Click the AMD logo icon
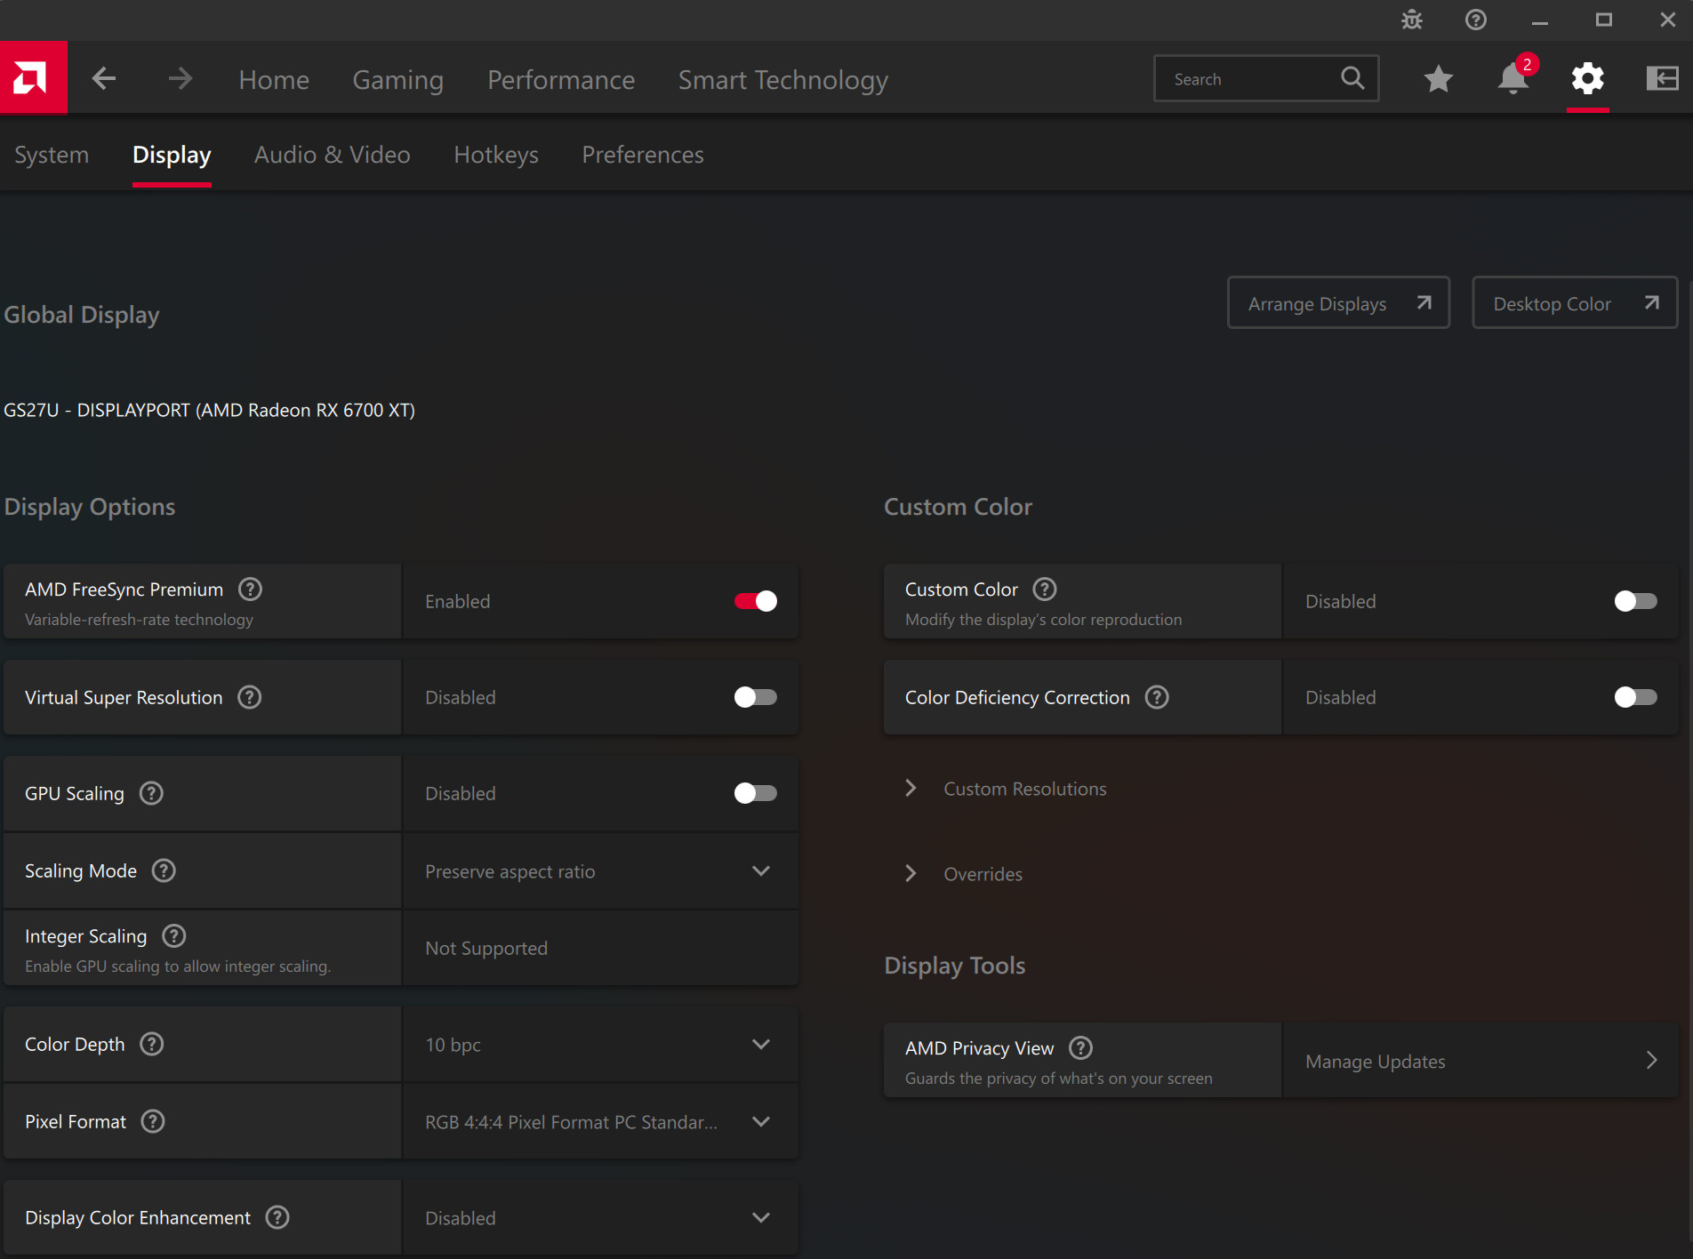Screen dimensions: 1693x1259 pyautogui.click(x=33, y=78)
